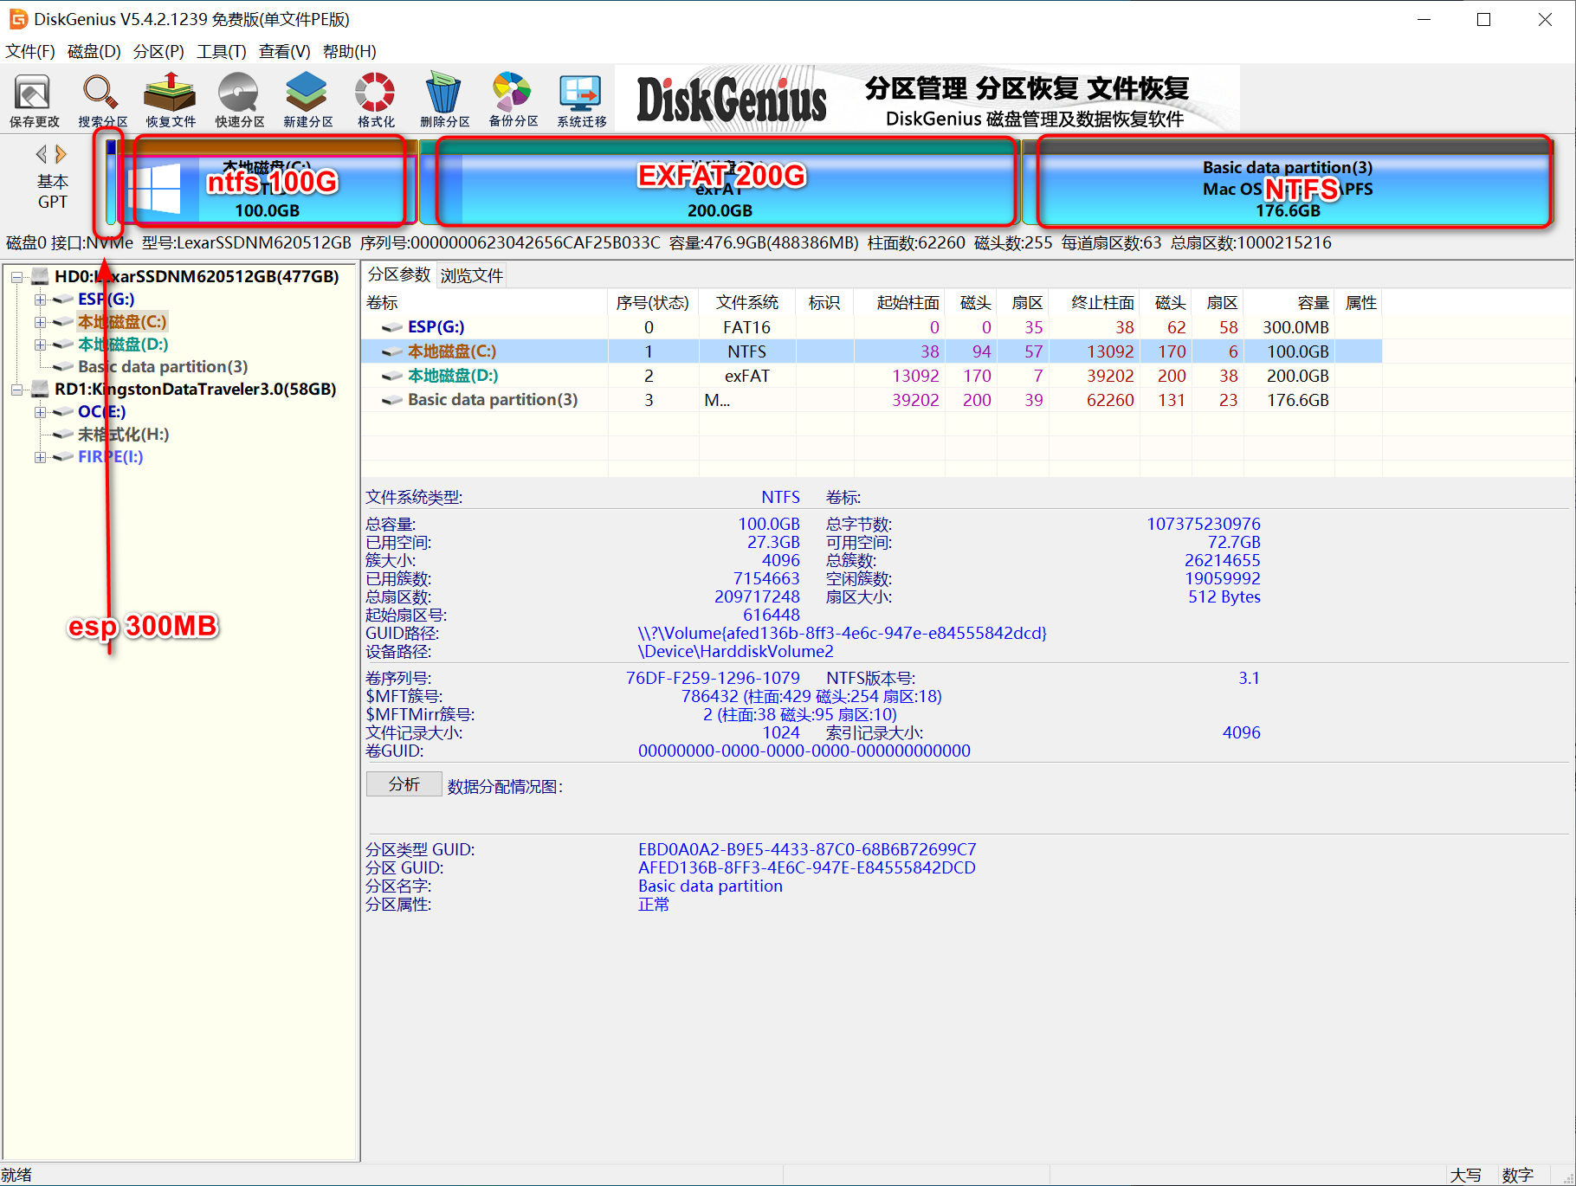Go to next disk with right arrow

61,154
